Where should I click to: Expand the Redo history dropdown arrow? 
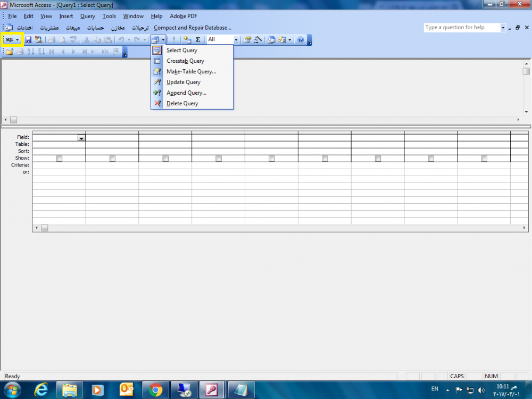click(x=145, y=40)
